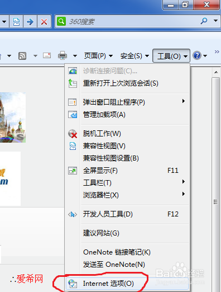
Task: Click the F12 shortcut text
Action: (x=173, y=214)
